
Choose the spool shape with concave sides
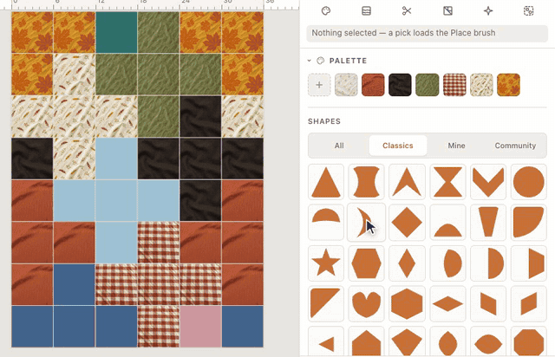click(x=366, y=182)
